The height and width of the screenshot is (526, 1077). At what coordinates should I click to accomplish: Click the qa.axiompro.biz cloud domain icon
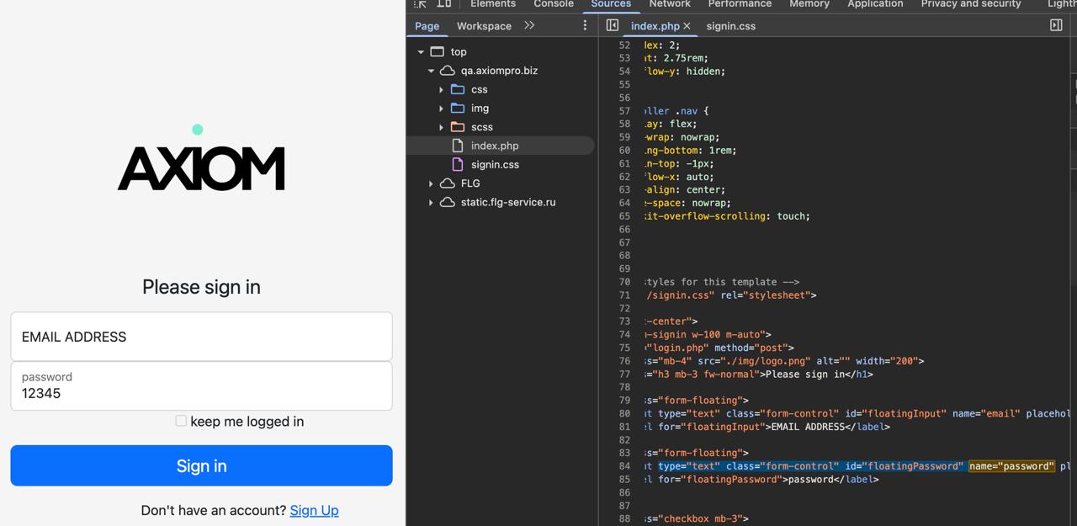pos(448,71)
